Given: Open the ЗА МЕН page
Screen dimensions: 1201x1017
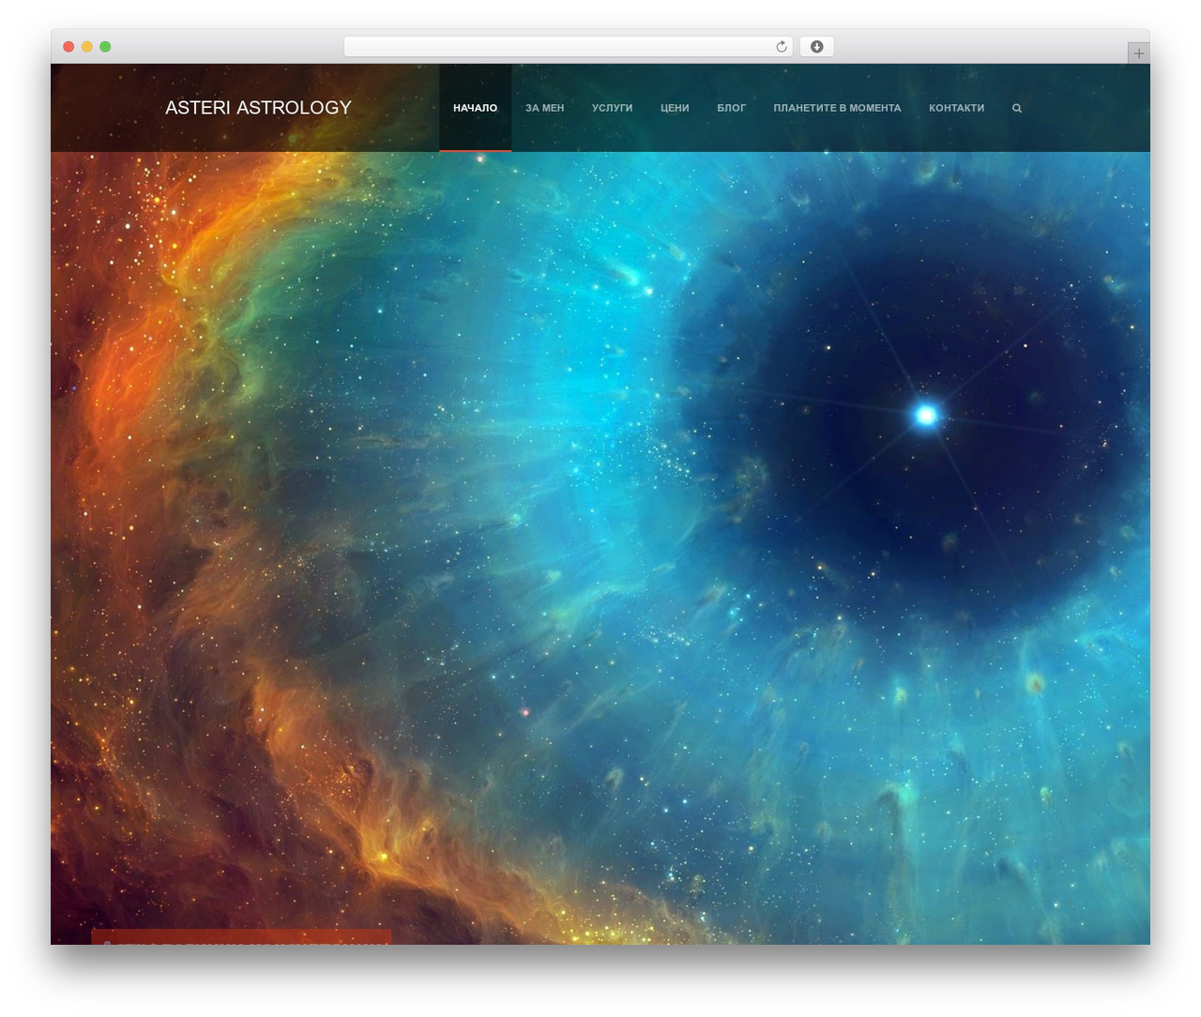Looking at the screenshot, I should click(544, 108).
